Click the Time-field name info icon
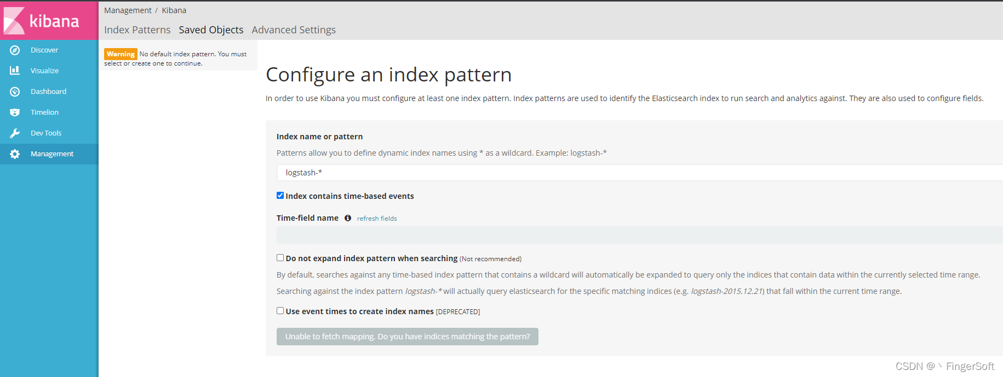 coord(348,218)
